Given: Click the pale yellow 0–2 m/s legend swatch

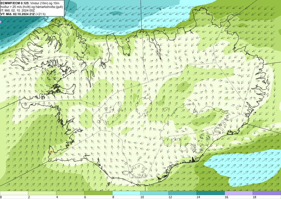Looking at the screenshot, I should pos(14,193).
